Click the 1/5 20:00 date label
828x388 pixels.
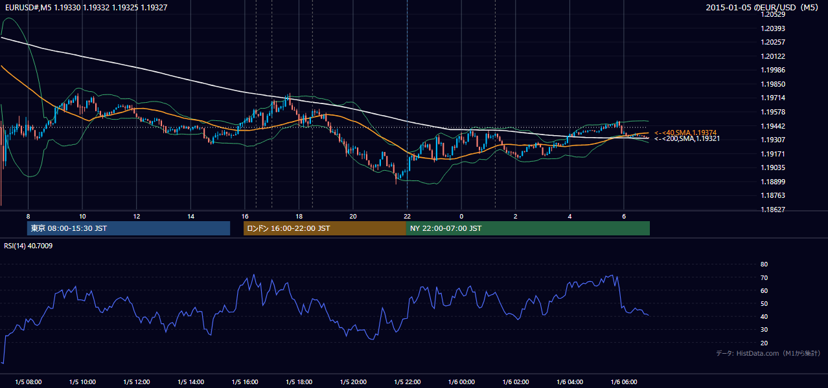coord(353,382)
